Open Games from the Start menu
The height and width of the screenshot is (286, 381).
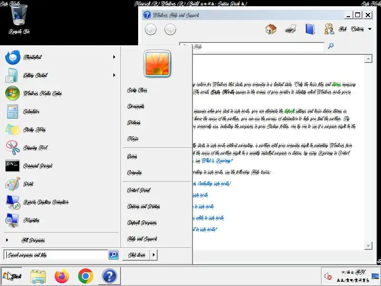[x=132, y=156]
